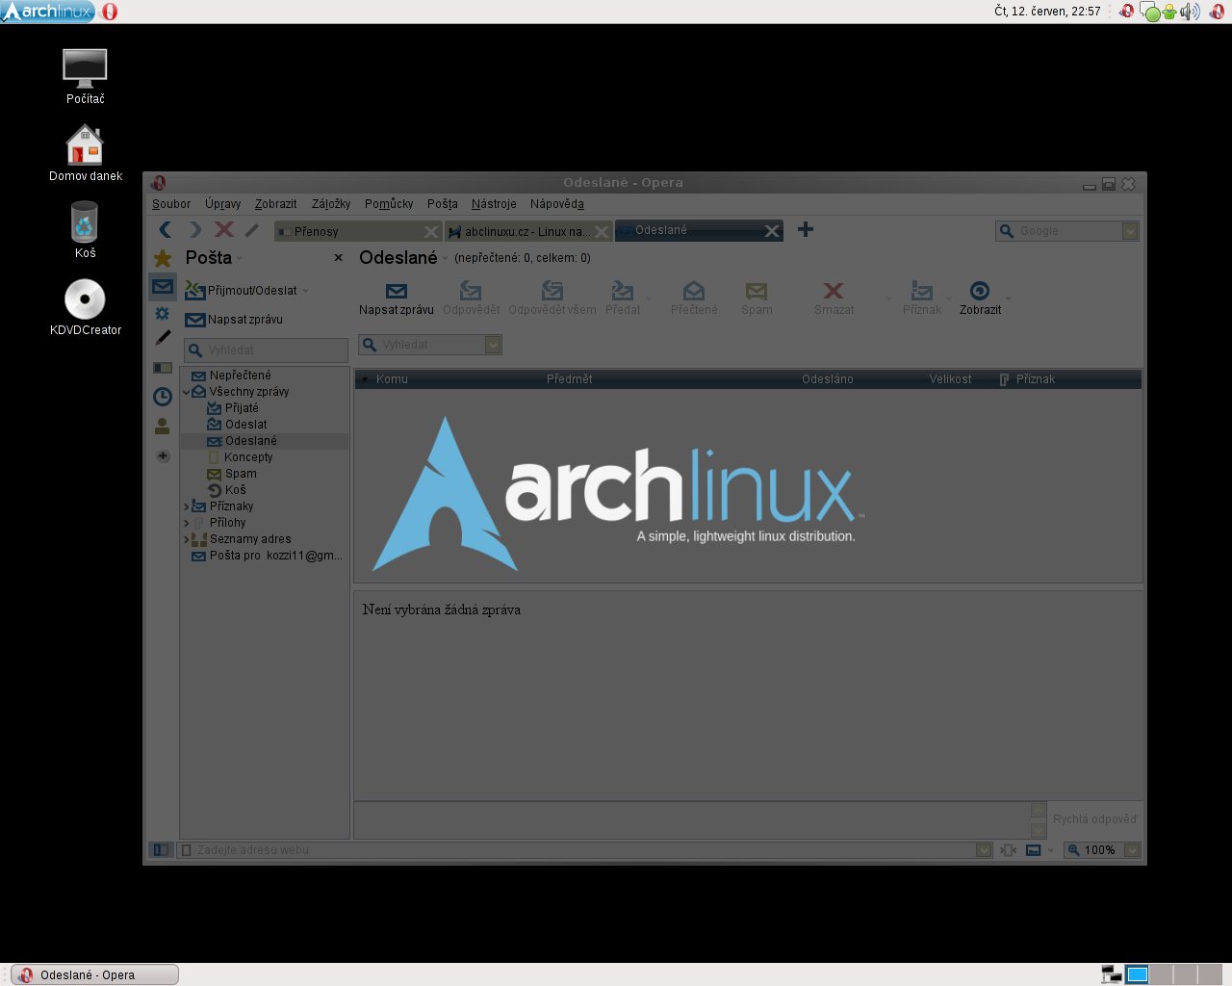
Task: Select Pošta pro kozzi11@gm... account
Action: click(267, 556)
